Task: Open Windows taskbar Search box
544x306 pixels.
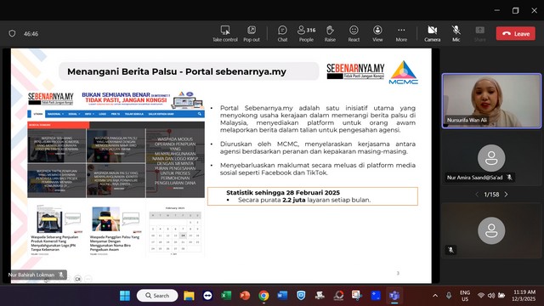Action: [x=157, y=296]
